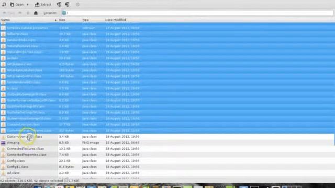Click the 13.1 KB size cell
Image resolution: width=335 pixels, height=188 pixels.
(x=64, y=148)
